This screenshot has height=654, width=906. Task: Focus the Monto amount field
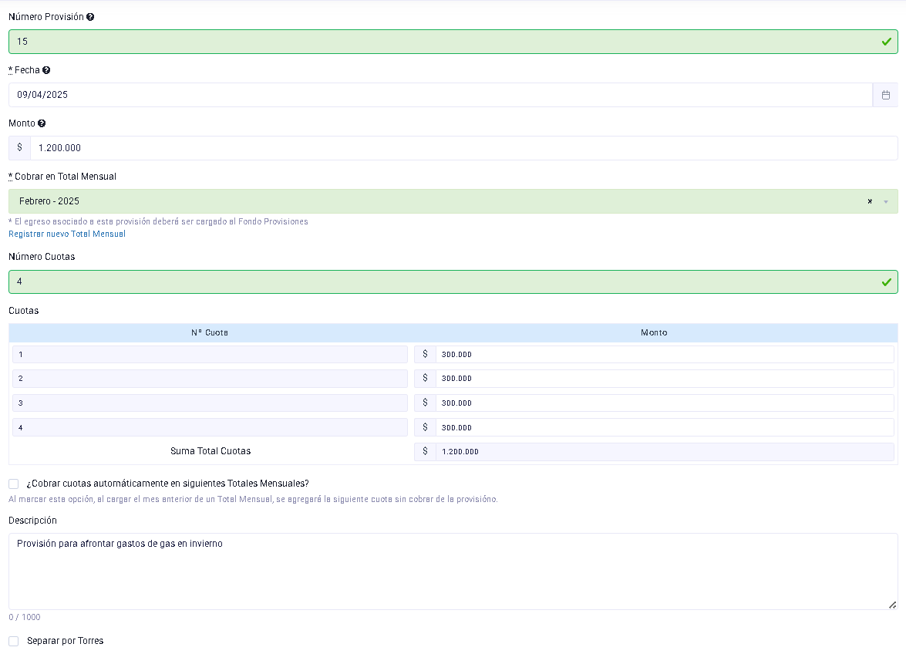[x=463, y=148]
